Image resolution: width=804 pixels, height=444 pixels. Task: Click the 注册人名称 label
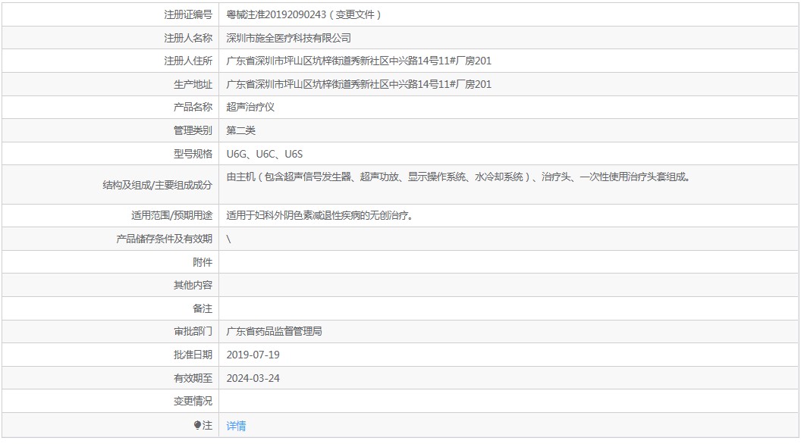click(x=187, y=38)
